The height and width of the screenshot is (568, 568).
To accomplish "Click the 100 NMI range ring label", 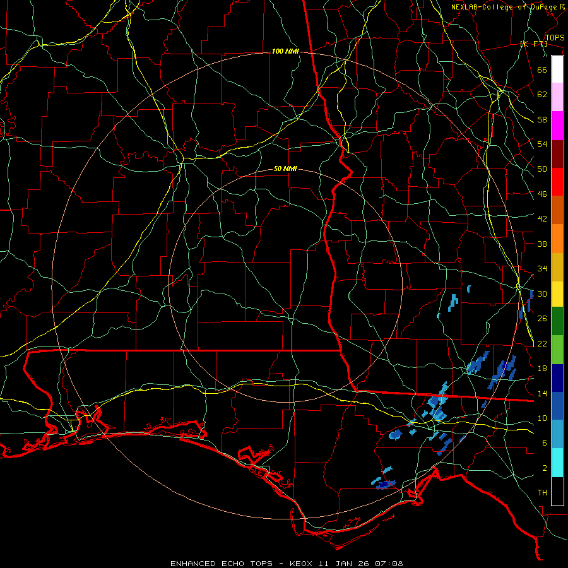I will [285, 52].
